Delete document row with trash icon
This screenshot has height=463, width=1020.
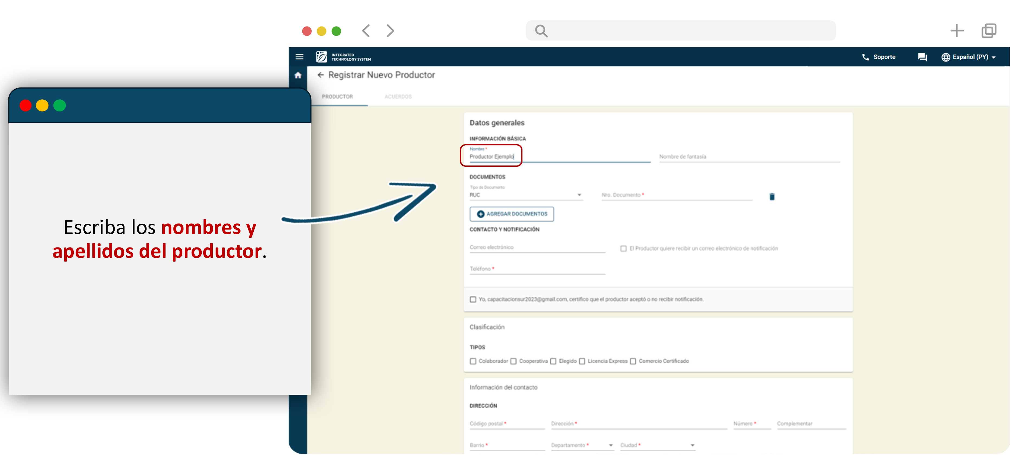point(772,197)
